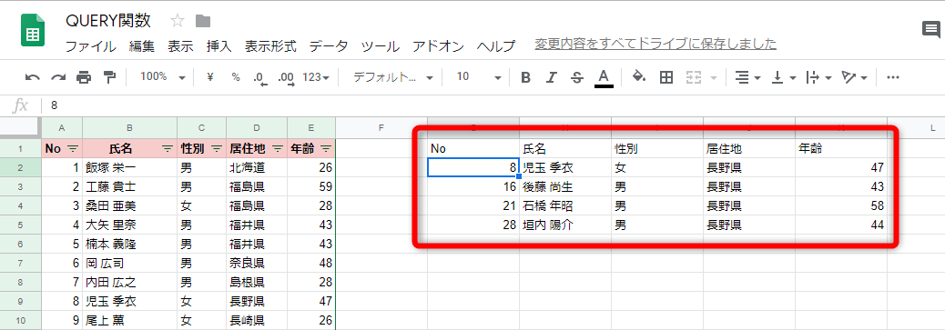Move document using the folder icon

203,22
